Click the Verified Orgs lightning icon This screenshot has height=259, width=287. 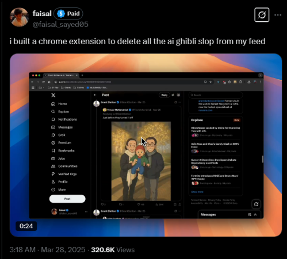click(53, 174)
